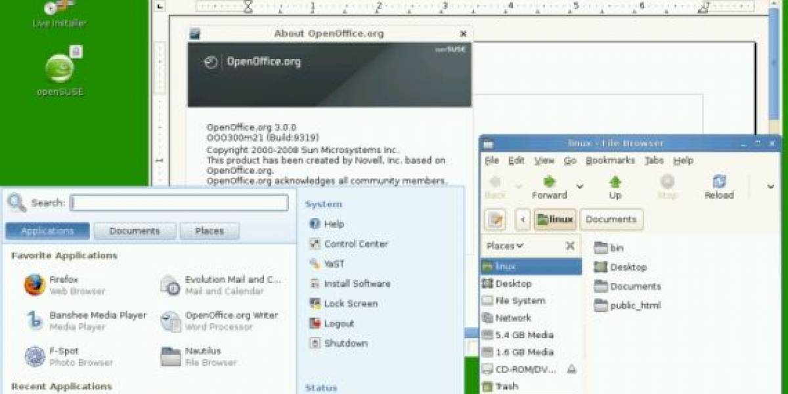The width and height of the screenshot is (788, 394).
Task: Open Nautilus File Browser from favorites
Action: [199, 357]
